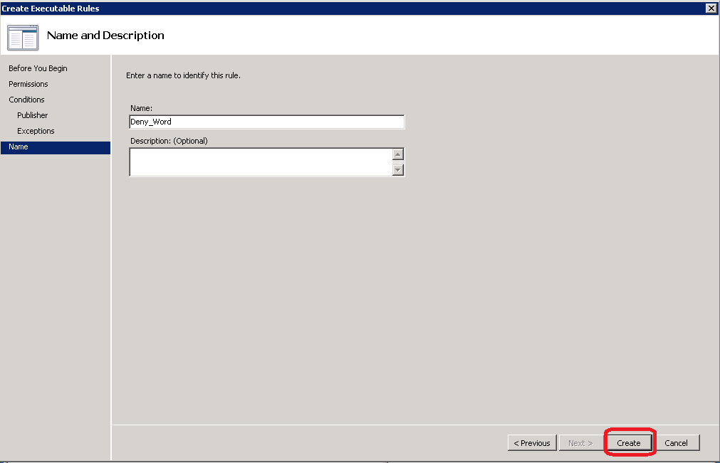
Task: Click the Name: label above the field
Action: (x=141, y=107)
